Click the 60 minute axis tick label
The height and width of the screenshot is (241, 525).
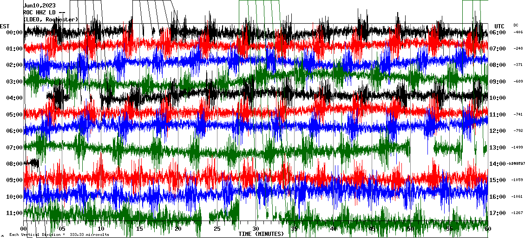click(488, 229)
